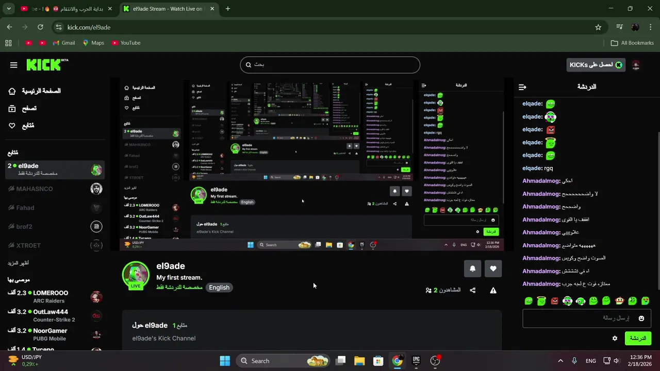Insert the halo angel emote
660x371 pixels.
pyautogui.click(x=541, y=301)
